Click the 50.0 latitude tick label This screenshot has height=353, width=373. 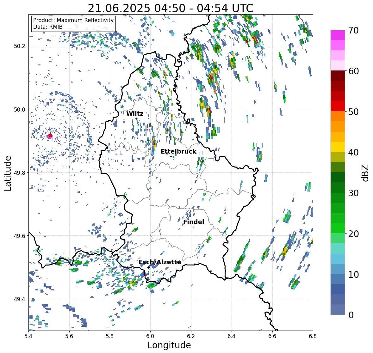point(20,109)
